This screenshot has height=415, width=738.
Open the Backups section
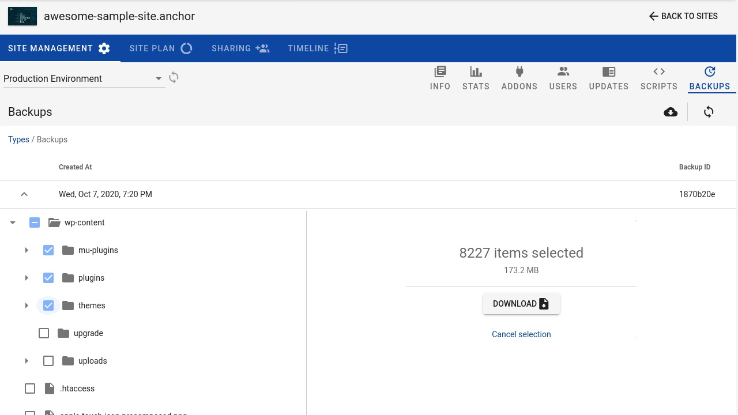(710, 78)
